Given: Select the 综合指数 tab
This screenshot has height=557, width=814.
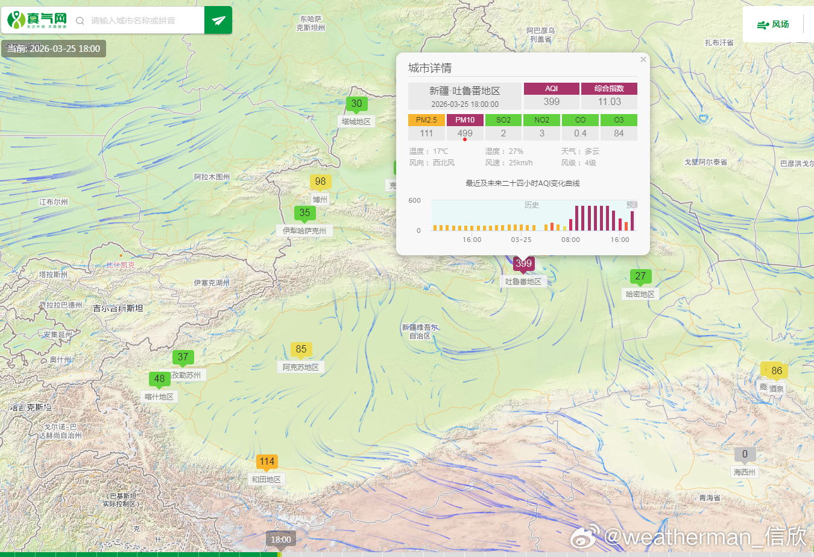Looking at the screenshot, I should pos(609,89).
